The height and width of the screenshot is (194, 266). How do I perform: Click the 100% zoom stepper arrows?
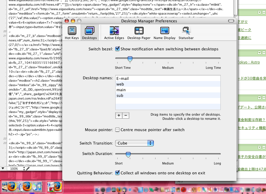click(x=24, y=169)
